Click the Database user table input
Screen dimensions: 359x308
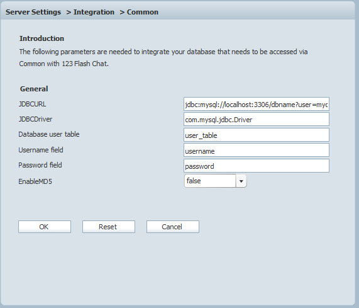257,135
